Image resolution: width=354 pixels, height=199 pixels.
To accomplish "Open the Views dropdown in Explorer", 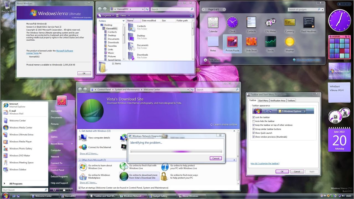I will pyautogui.click(x=124, y=15).
